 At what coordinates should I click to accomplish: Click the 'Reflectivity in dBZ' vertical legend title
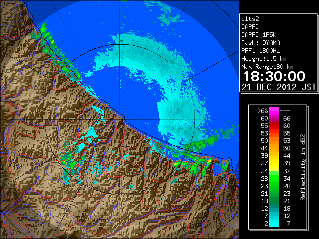pos(303,167)
